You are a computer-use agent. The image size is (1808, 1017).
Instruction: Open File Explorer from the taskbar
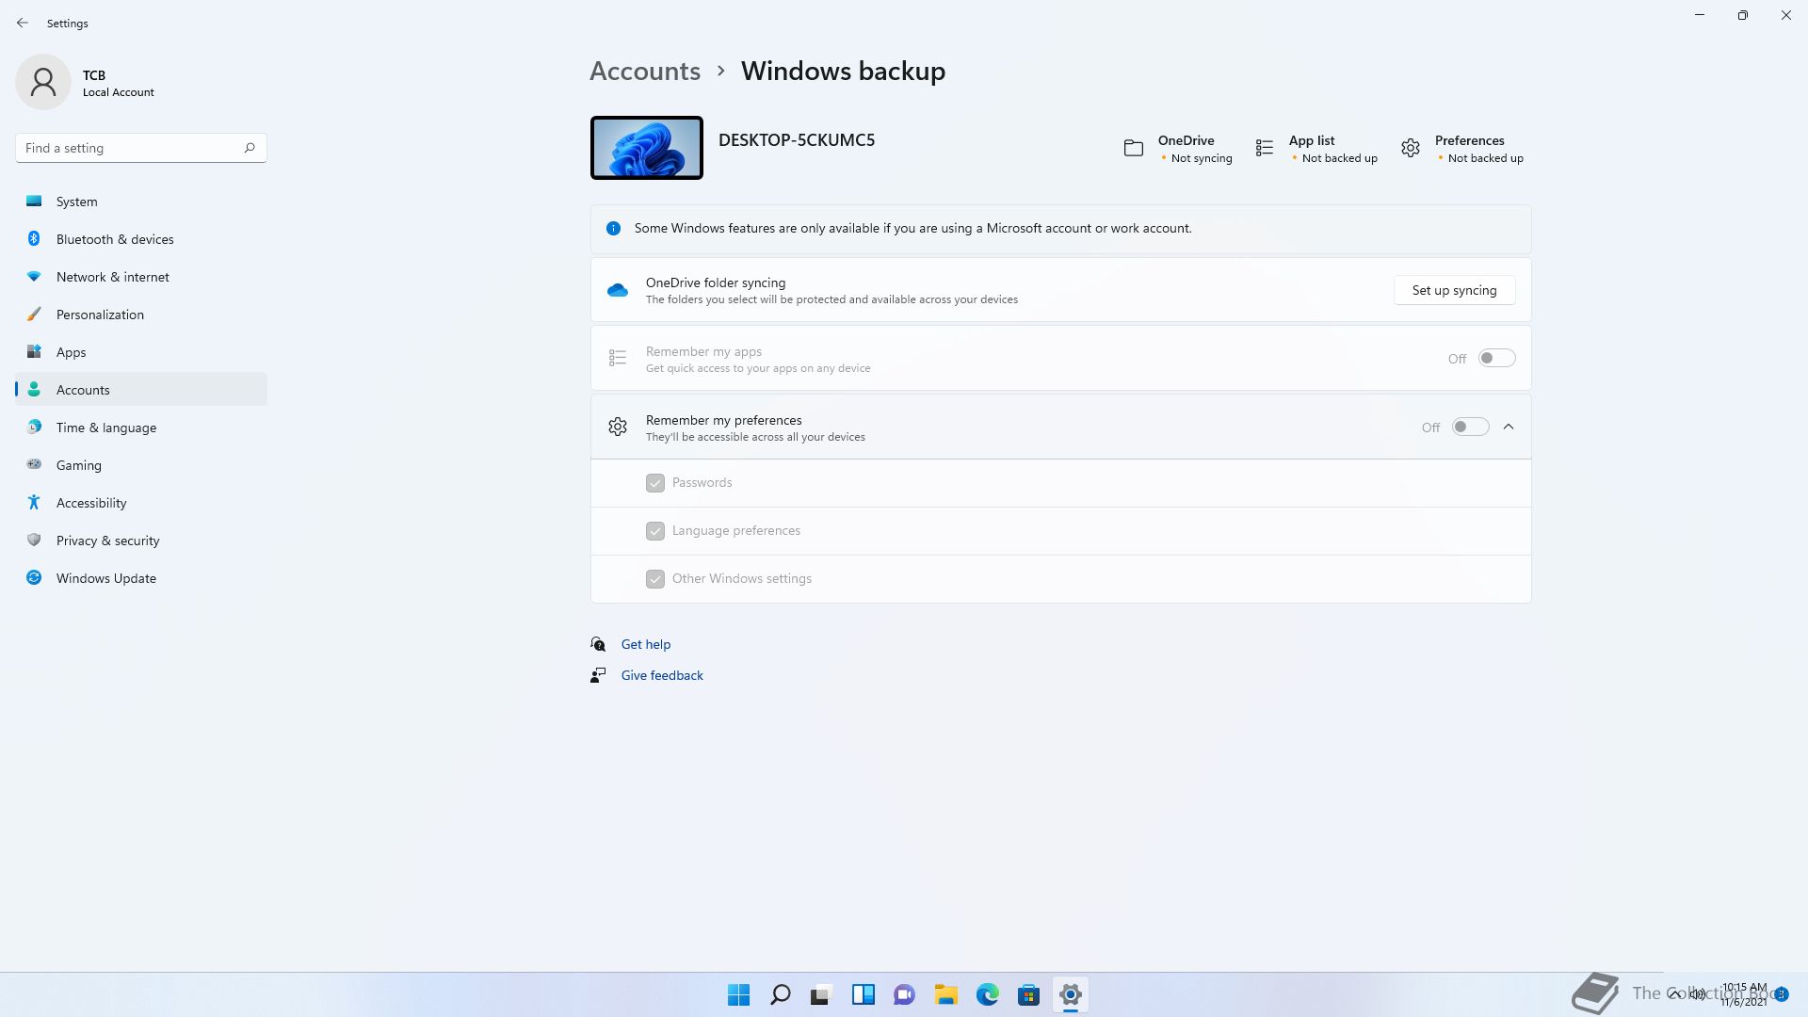pyautogui.click(x=946, y=994)
